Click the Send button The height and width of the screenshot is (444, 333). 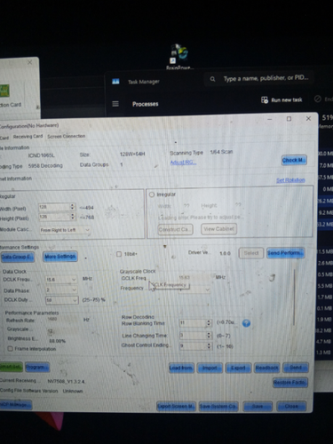(296, 368)
